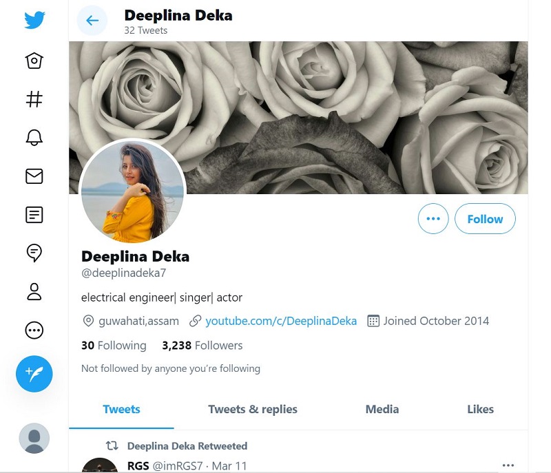Open the youtube.com/c/DeeplinaDeka link

[x=281, y=321]
